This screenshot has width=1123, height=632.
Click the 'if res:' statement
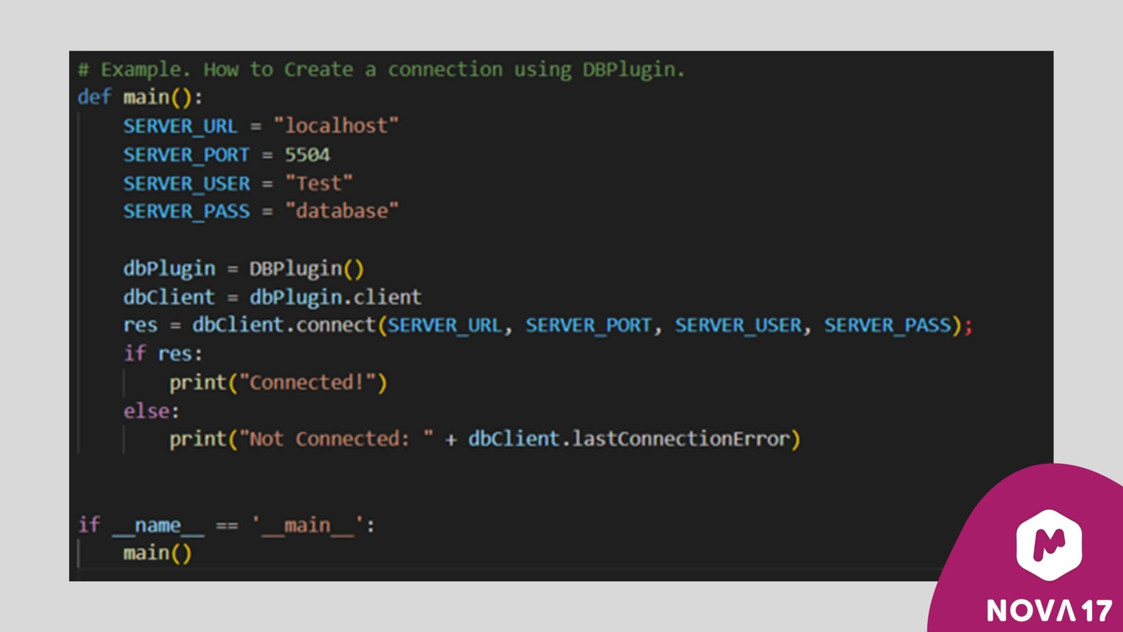163,354
